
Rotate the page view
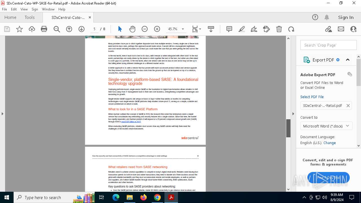click(x=291, y=29)
